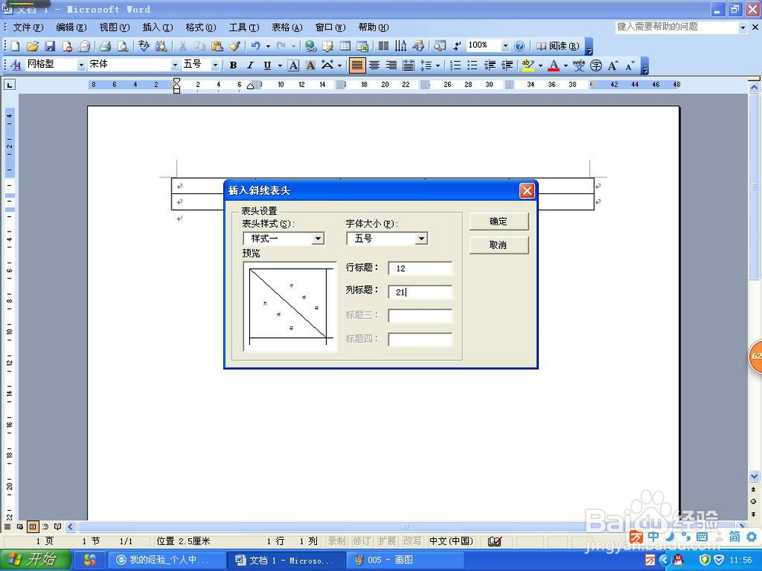Viewport: 762px width, 571px height.
Task: Click the 列标题 input field
Action: pyautogui.click(x=421, y=292)
